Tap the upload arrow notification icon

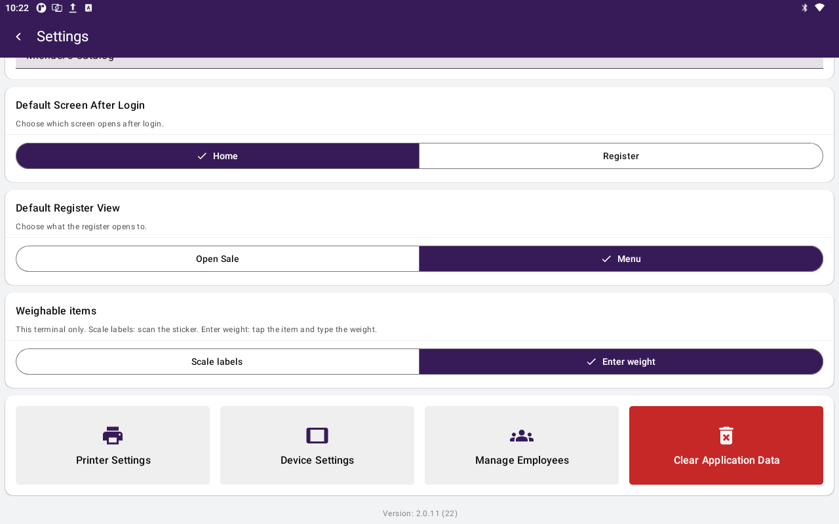(73, 8)
